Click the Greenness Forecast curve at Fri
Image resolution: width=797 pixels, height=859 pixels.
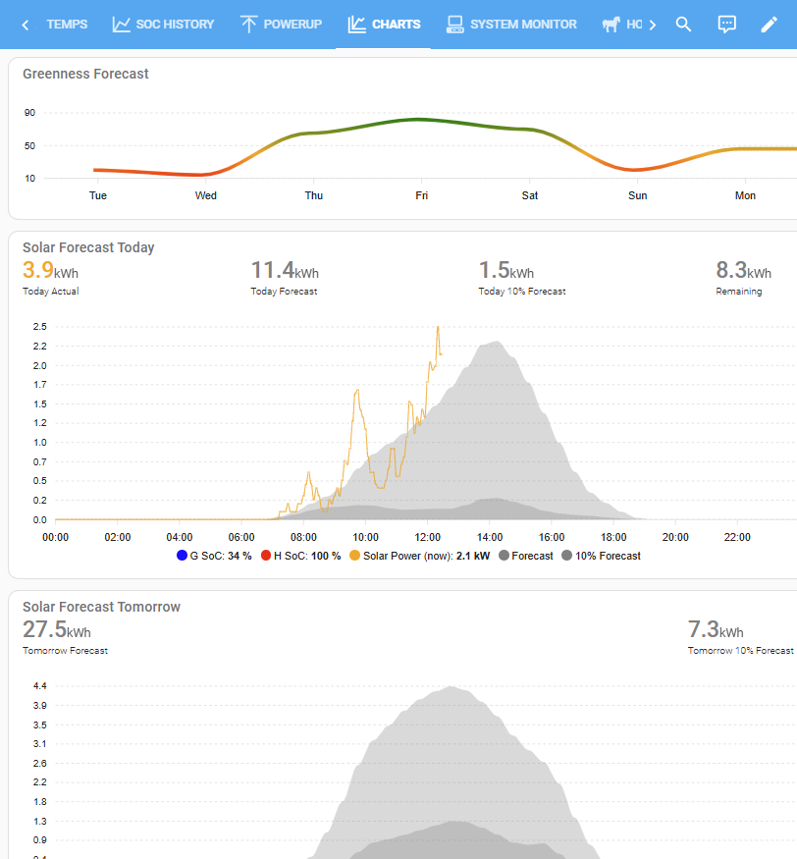421,119
